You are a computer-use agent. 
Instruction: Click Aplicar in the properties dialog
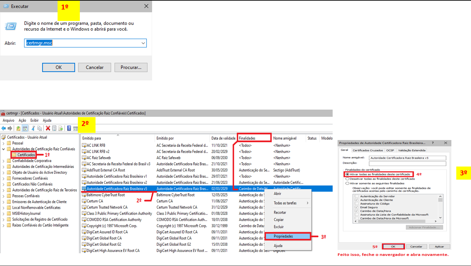[x=440, y=246]
